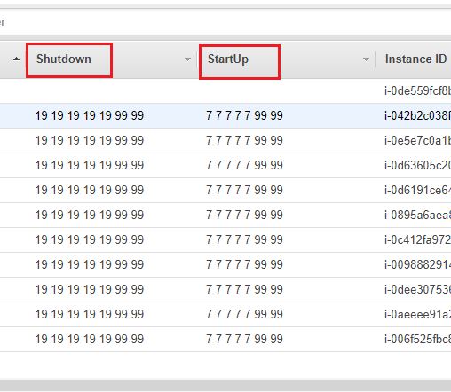The width and height of the screenshot is (451, 392).
Task: Click the horizontal scrollbar at the bottom
Action: 225,385
